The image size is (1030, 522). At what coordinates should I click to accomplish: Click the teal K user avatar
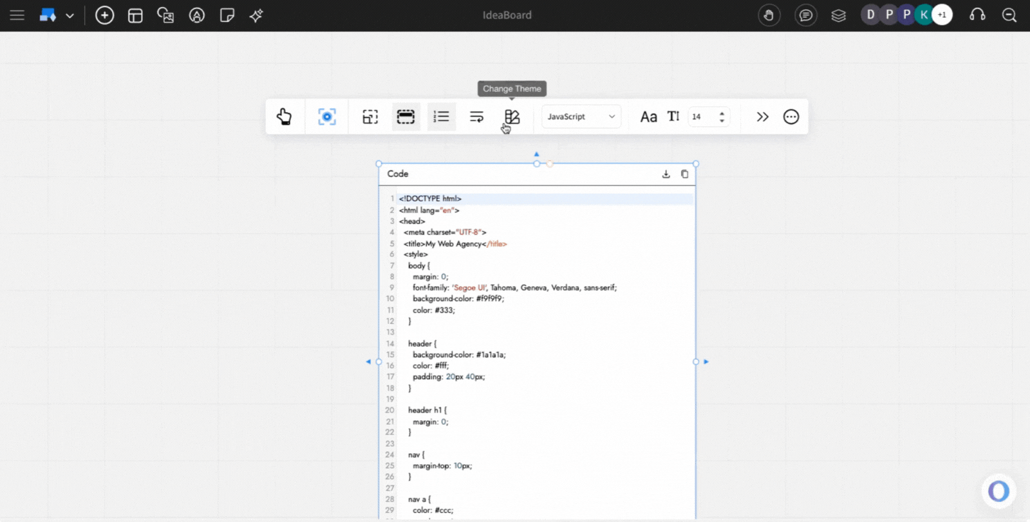point(924,15)
